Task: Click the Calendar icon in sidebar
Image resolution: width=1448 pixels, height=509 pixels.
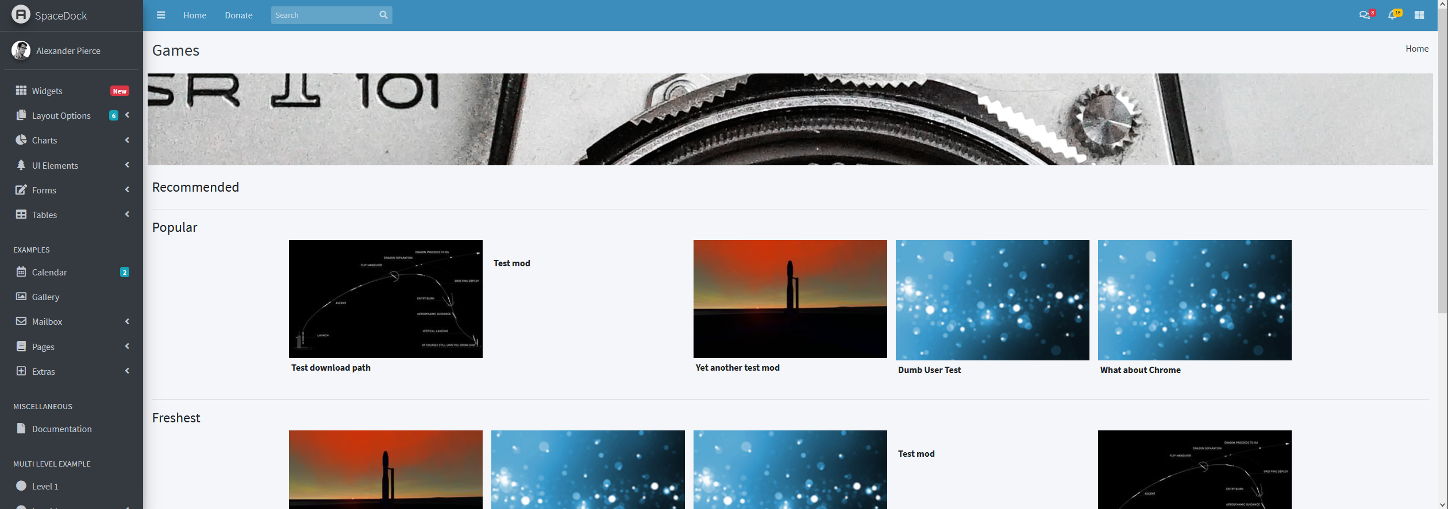Action: coord(21,271)
